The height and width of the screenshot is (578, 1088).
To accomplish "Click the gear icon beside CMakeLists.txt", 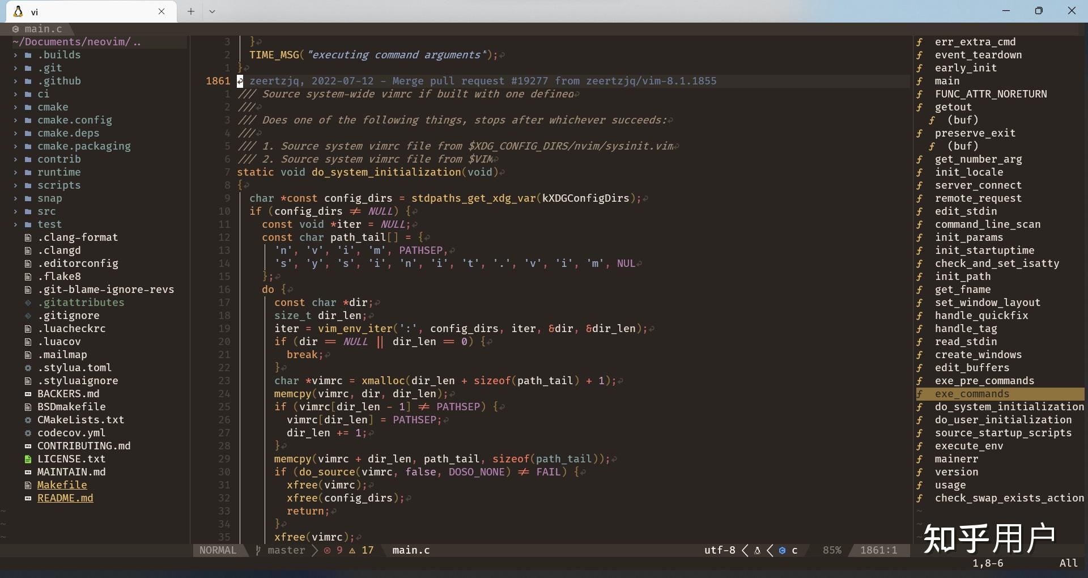I will 27,420.
